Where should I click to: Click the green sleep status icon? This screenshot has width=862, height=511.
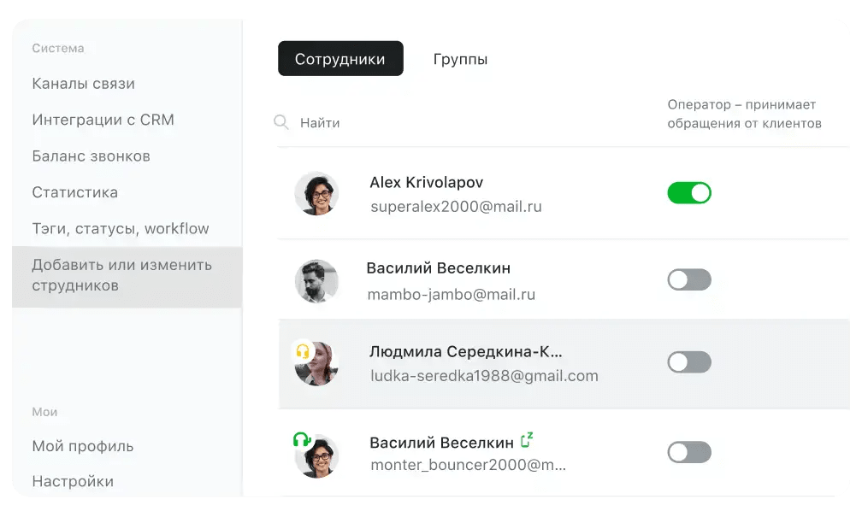527,439
